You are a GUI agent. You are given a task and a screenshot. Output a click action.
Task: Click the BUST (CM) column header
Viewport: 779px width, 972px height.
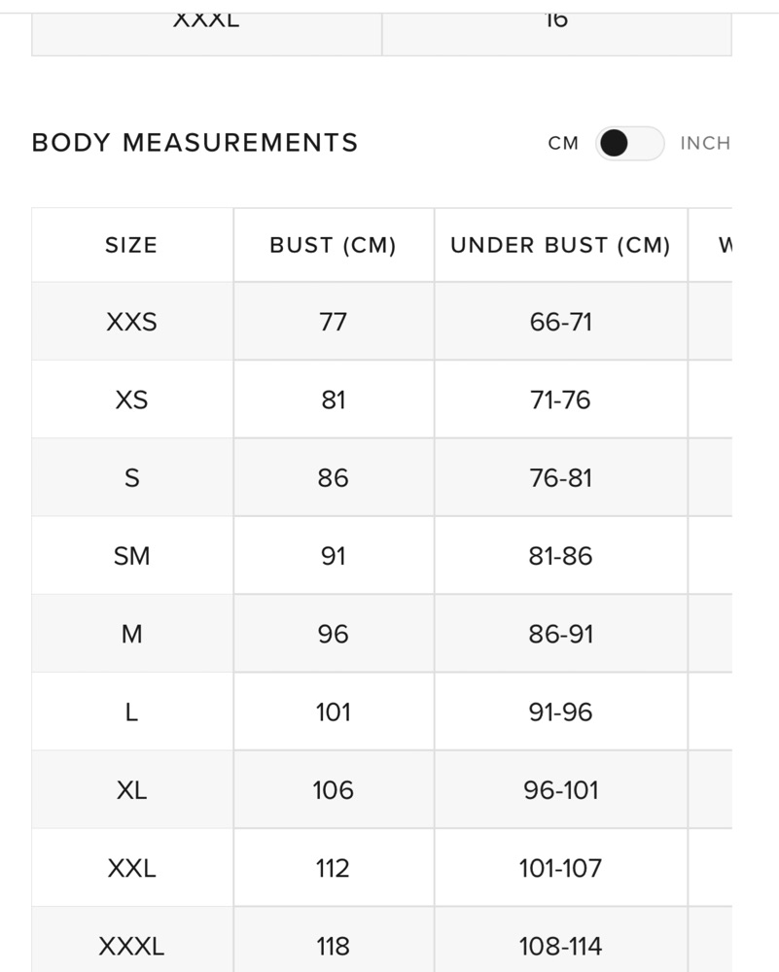[x=334, y=245]
